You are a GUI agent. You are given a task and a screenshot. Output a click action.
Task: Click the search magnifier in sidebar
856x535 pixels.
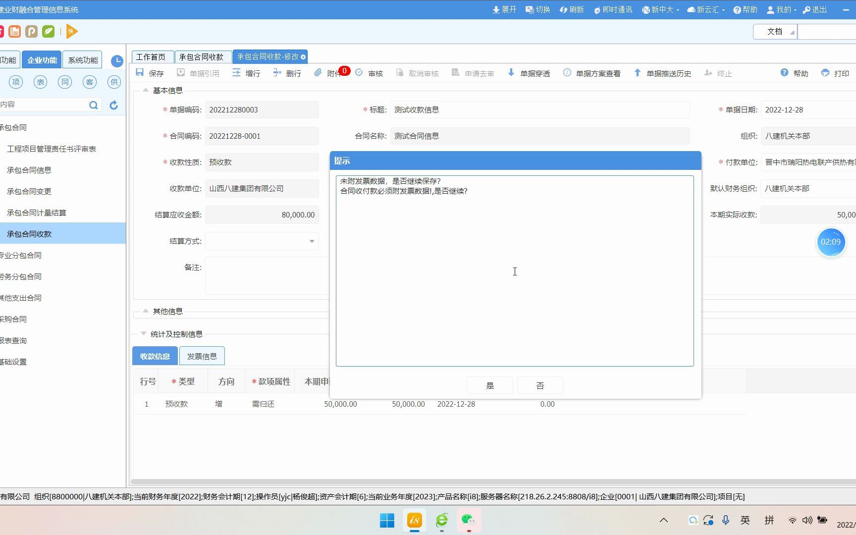pos(93,105)
